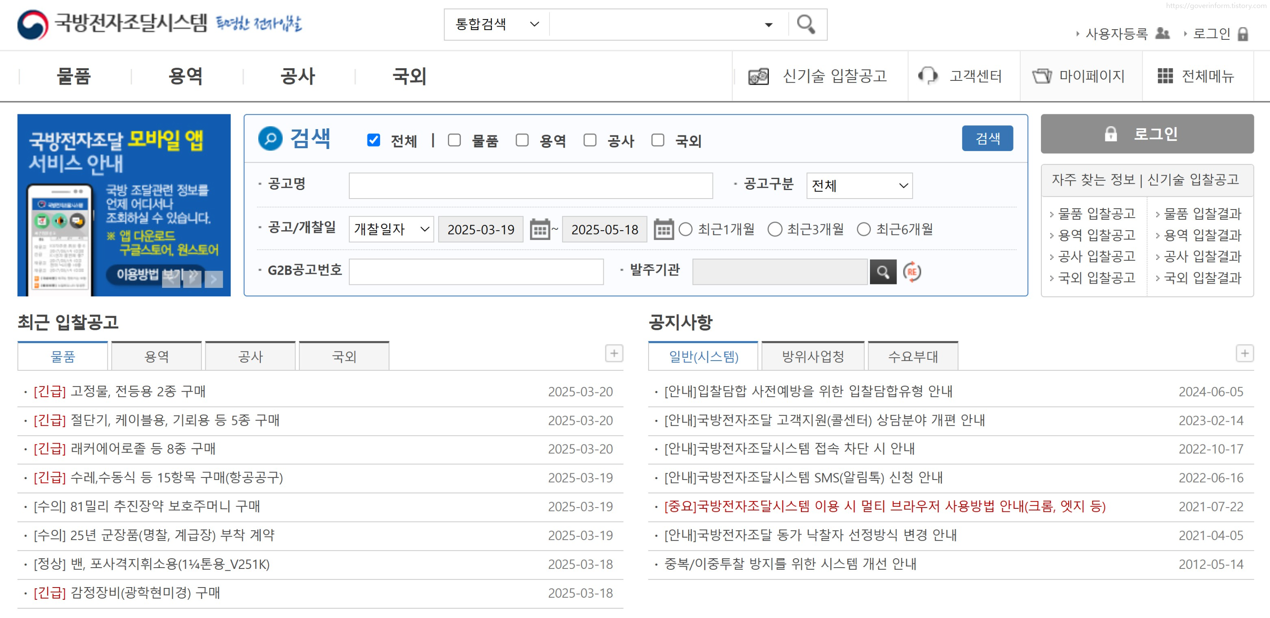This screenshot has height=618, width=1270.
Task: Uncheck the 전체 checkbox
Action: pyautogui.click(x=374, y=141)
